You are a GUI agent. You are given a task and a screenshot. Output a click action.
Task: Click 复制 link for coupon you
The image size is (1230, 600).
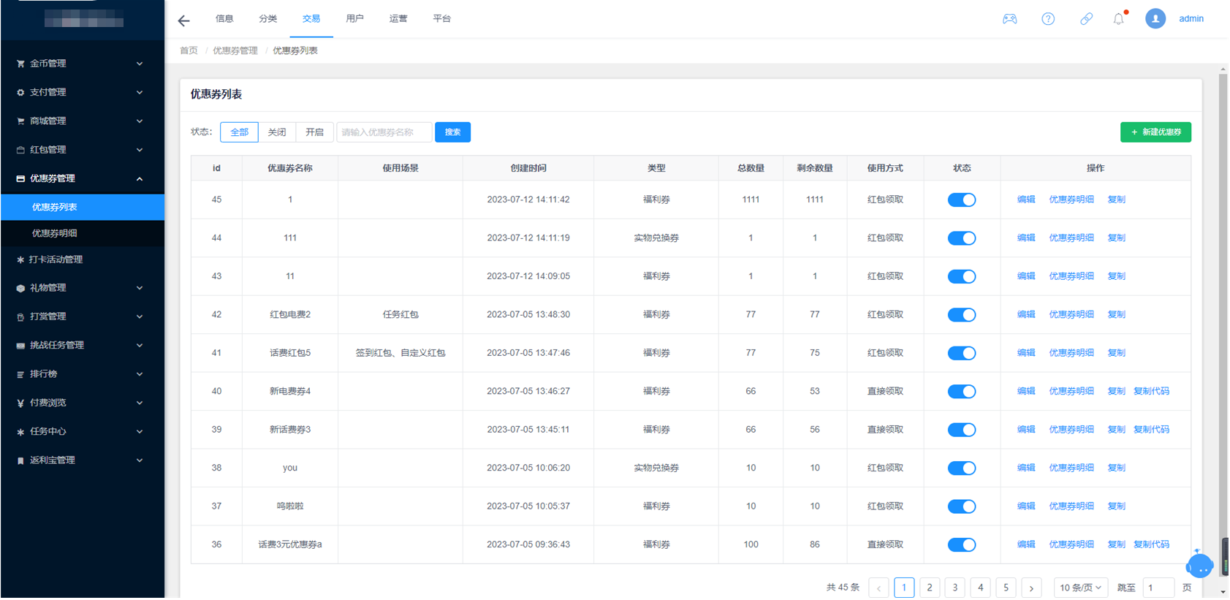click(x=1116, y=468)
